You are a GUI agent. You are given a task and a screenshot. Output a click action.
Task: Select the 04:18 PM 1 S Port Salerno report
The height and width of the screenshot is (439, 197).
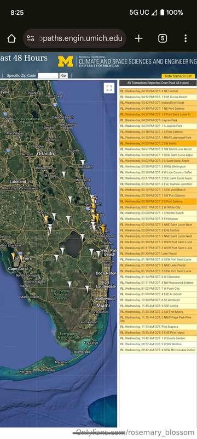point(158,132)
